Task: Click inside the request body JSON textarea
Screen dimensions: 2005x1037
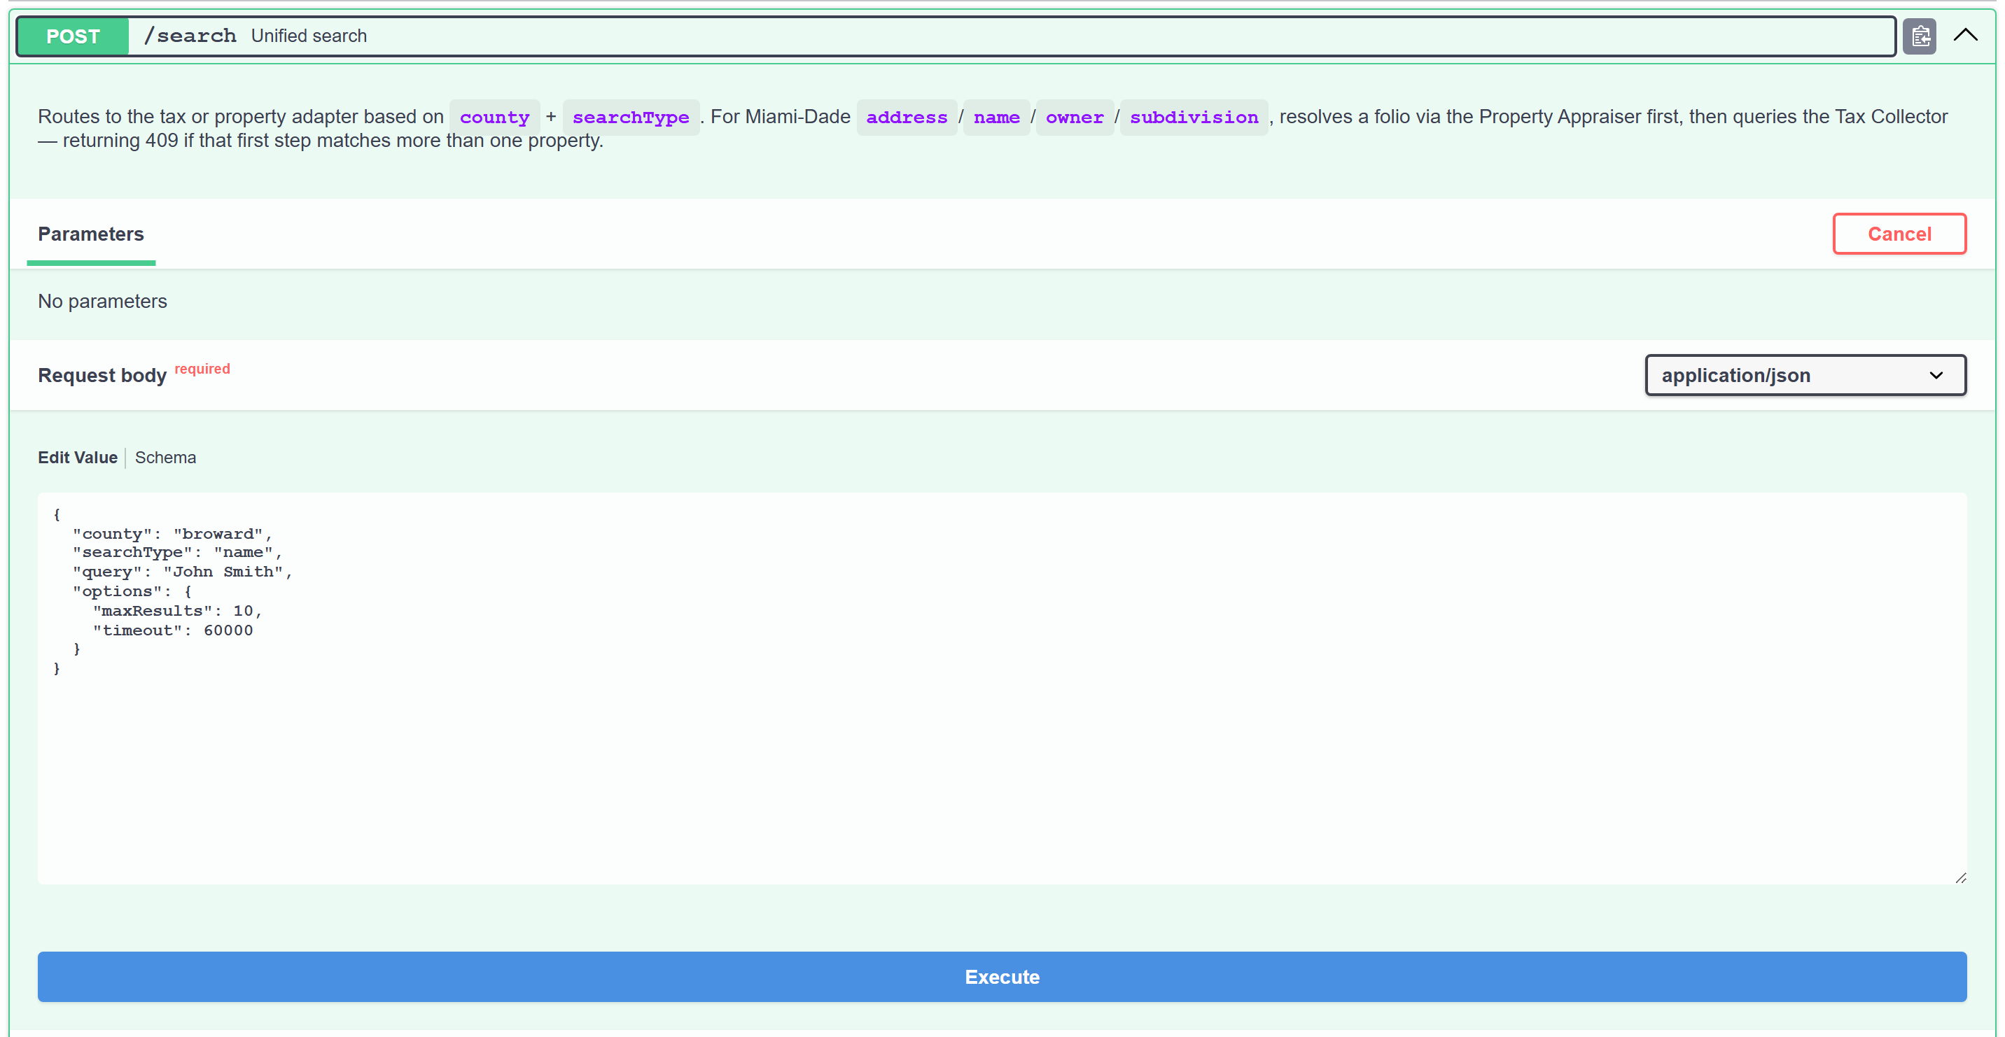Action: pos(1002,689)
